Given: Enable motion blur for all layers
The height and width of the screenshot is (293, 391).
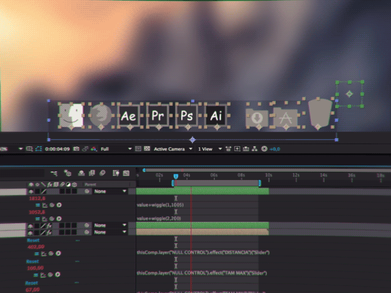Looking at the screenshot, I should [103, 172].
